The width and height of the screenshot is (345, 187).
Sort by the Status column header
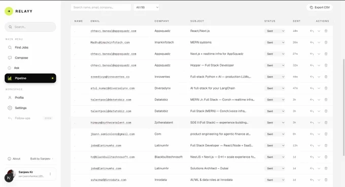[x=270, y=21]
